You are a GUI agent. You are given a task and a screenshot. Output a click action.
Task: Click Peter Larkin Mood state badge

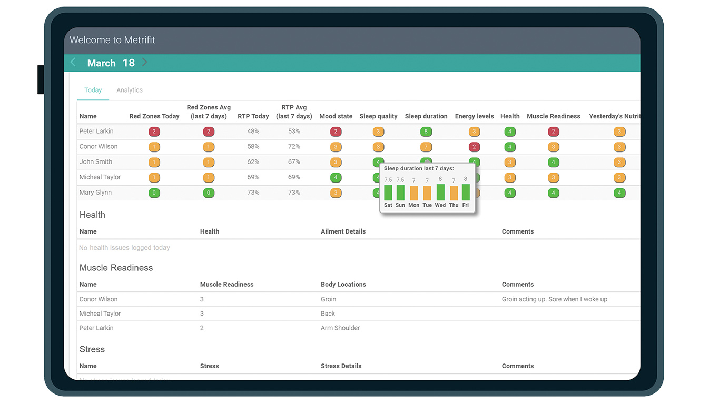pos(336,132)
